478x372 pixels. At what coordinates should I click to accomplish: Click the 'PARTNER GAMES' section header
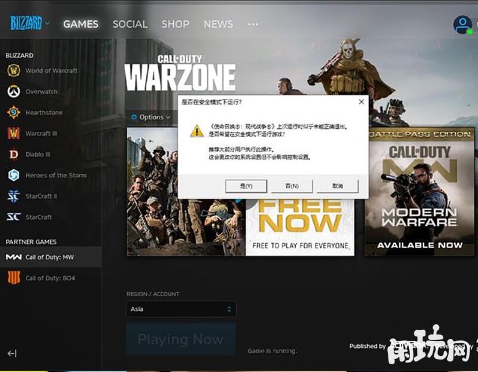pyautogui.click(x=31, y=242)
